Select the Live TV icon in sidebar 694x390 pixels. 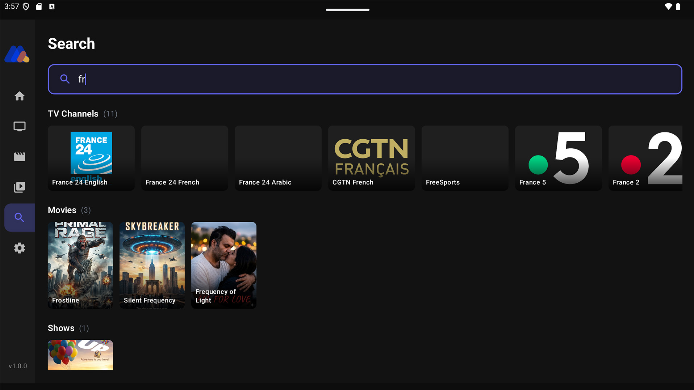point(19,126)
